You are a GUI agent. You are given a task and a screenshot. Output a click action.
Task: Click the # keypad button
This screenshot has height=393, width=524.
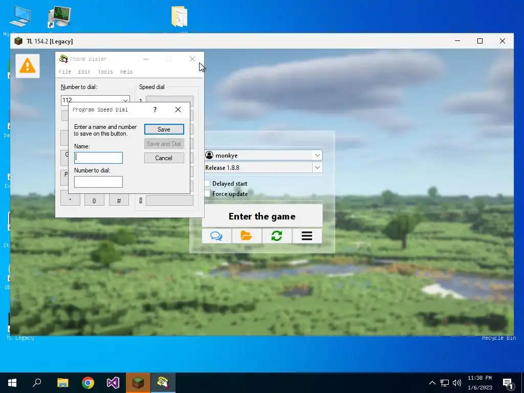(x=119, y=201)
